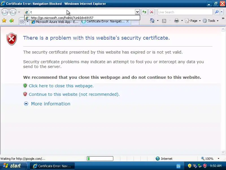This screenshot has height=170, width=226.
Task: Click the green shield icon beside close link
Action: (25, 86)
